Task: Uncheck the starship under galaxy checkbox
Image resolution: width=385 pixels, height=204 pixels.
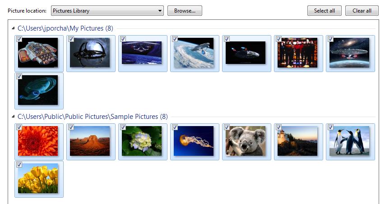Action: click(x=331, y=39)
